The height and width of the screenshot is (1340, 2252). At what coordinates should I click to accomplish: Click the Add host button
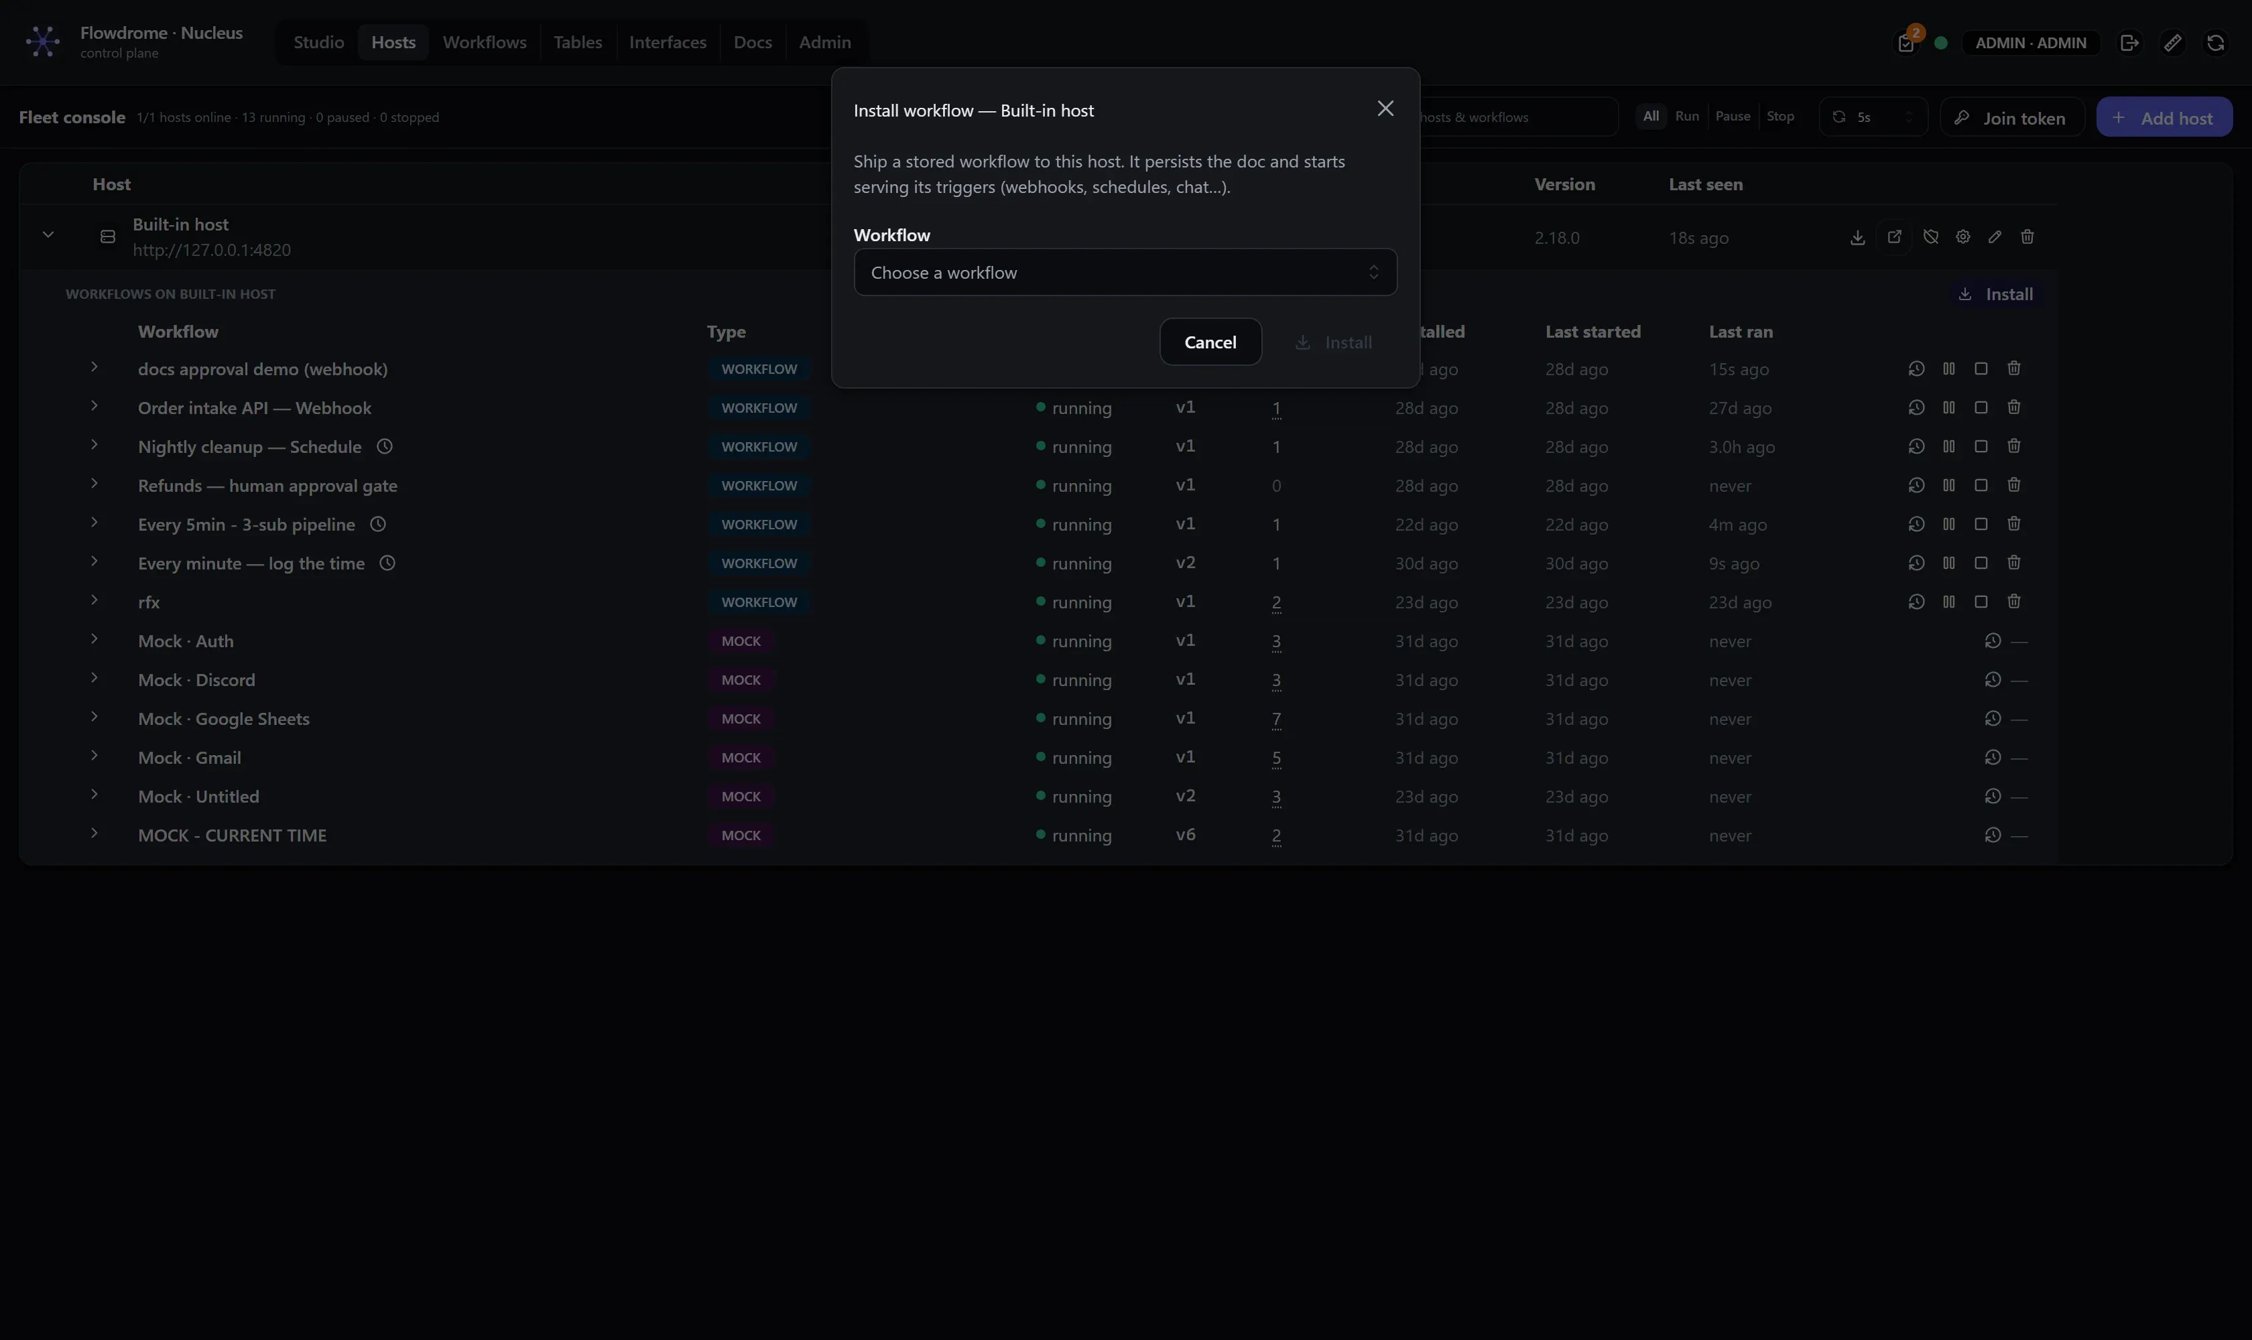pos(2164,117)
